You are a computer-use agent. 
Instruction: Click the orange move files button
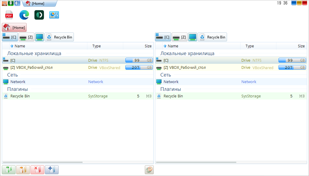coord(23,170)
